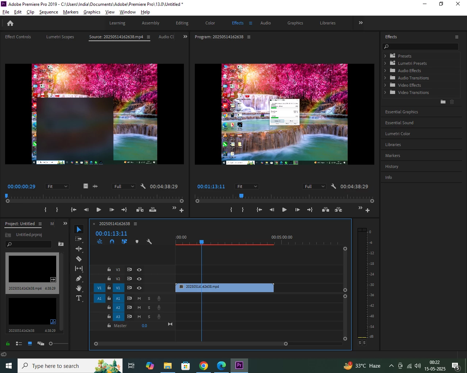This screenshot has width=467, height=373.
Task: Toggle Snap in timeline
Action: tap(112, 242)
